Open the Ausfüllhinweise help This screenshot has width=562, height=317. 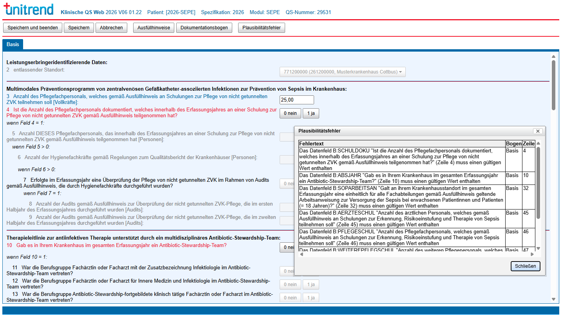pos(154,28)
